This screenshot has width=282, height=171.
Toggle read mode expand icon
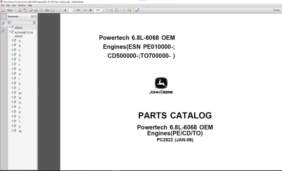[137, 10]
